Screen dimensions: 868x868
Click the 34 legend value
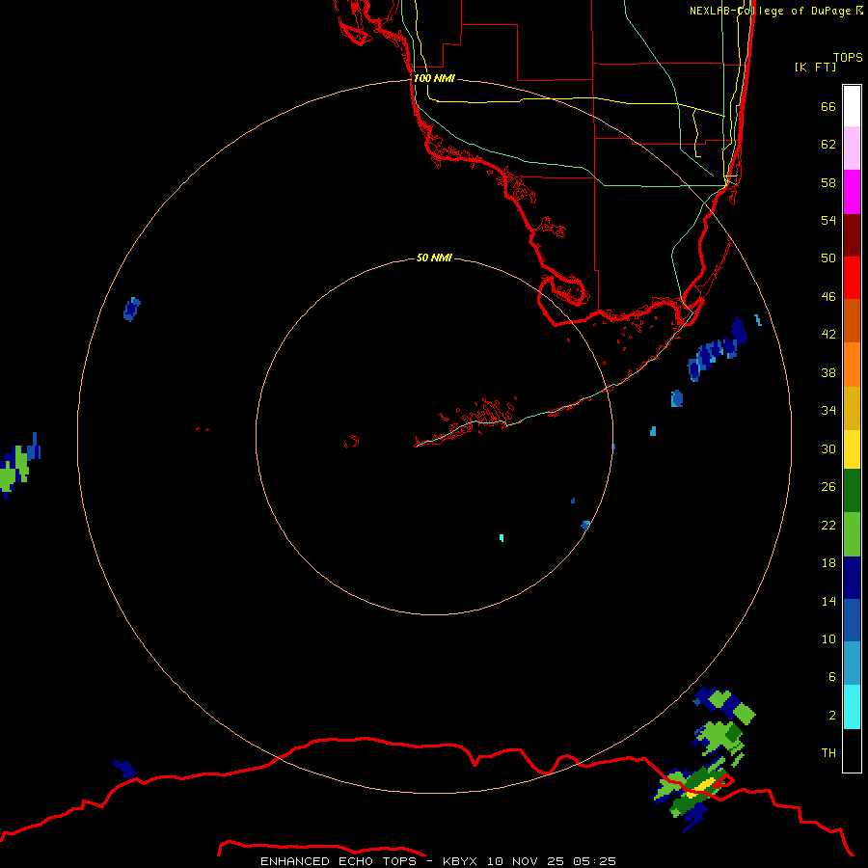(828, 410)
